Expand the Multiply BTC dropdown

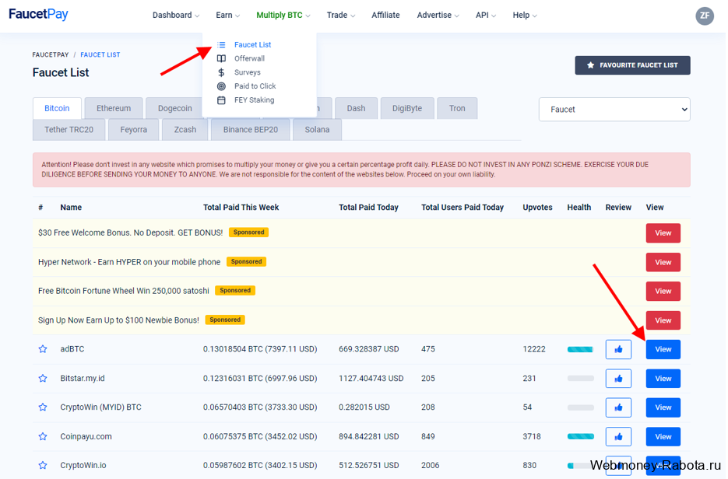[x=283, y=16]
